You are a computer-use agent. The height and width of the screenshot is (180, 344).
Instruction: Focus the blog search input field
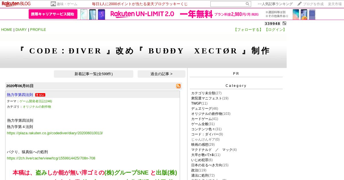[228, 4]
